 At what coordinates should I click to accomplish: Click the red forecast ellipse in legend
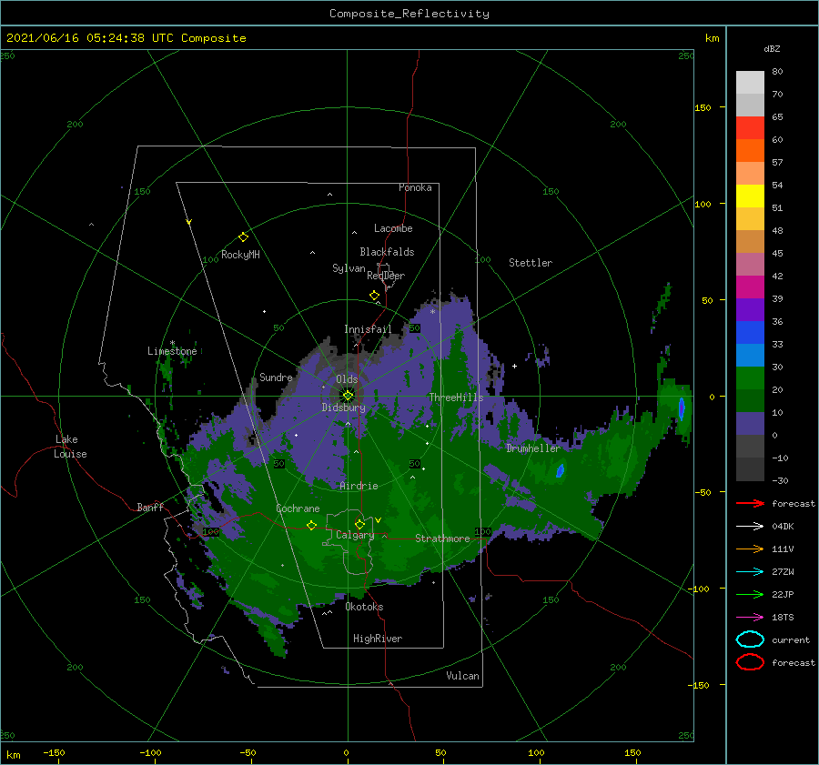(x=750, y=662)
